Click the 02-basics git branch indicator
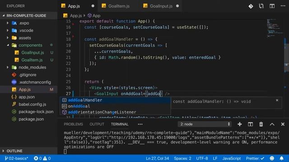289x162 pixels. [x=16, y=158]
